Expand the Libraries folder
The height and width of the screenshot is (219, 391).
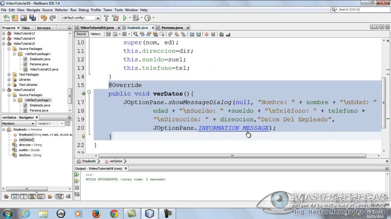point(9,80)
